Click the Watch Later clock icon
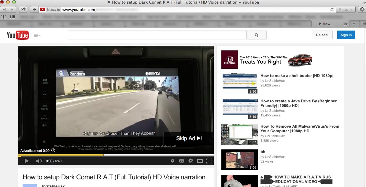Screen dimensions: 366x187 (172, 161)
